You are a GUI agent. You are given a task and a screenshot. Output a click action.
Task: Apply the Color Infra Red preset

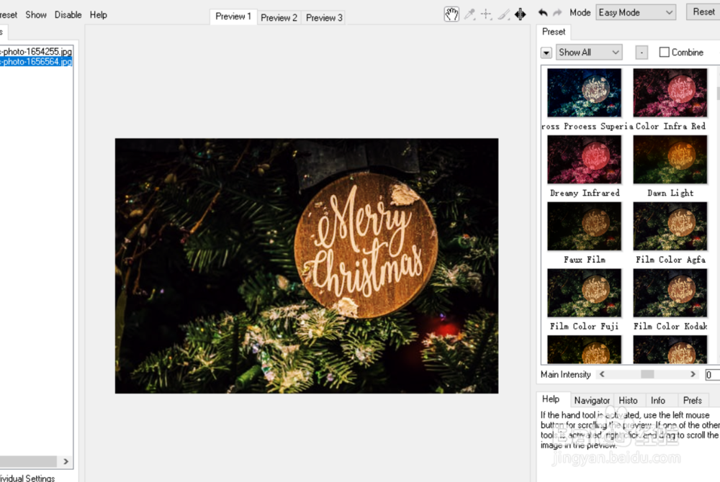pyautogui.click(x=670, y=93)
